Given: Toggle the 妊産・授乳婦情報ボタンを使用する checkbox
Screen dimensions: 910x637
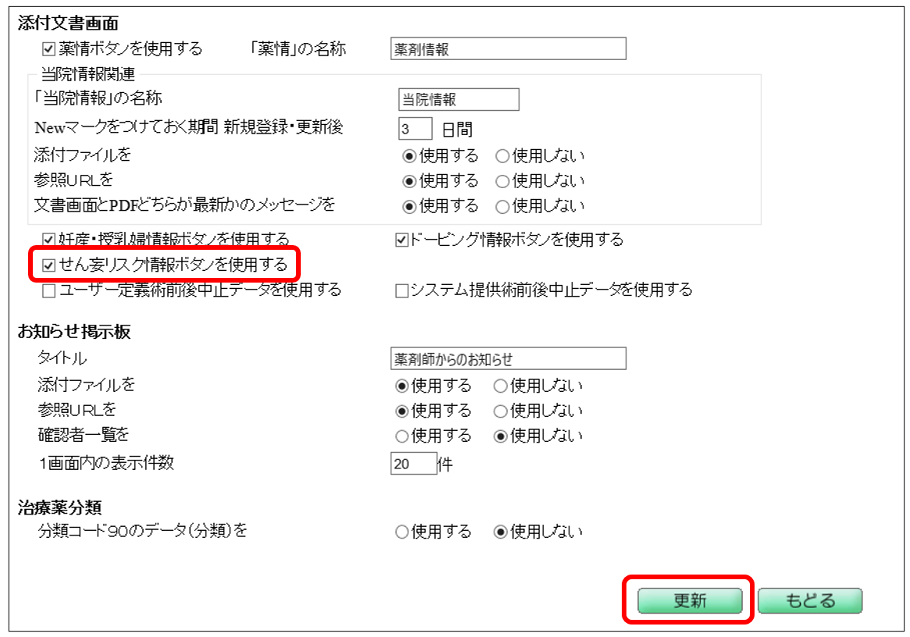Looking at the screenshot, I should point(48,240).
